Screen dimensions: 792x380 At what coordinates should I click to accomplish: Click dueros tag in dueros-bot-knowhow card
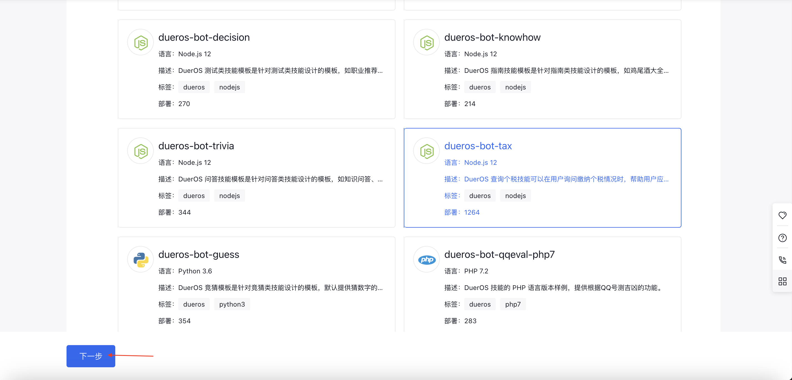pyautogui.click(x=480, y=87)
